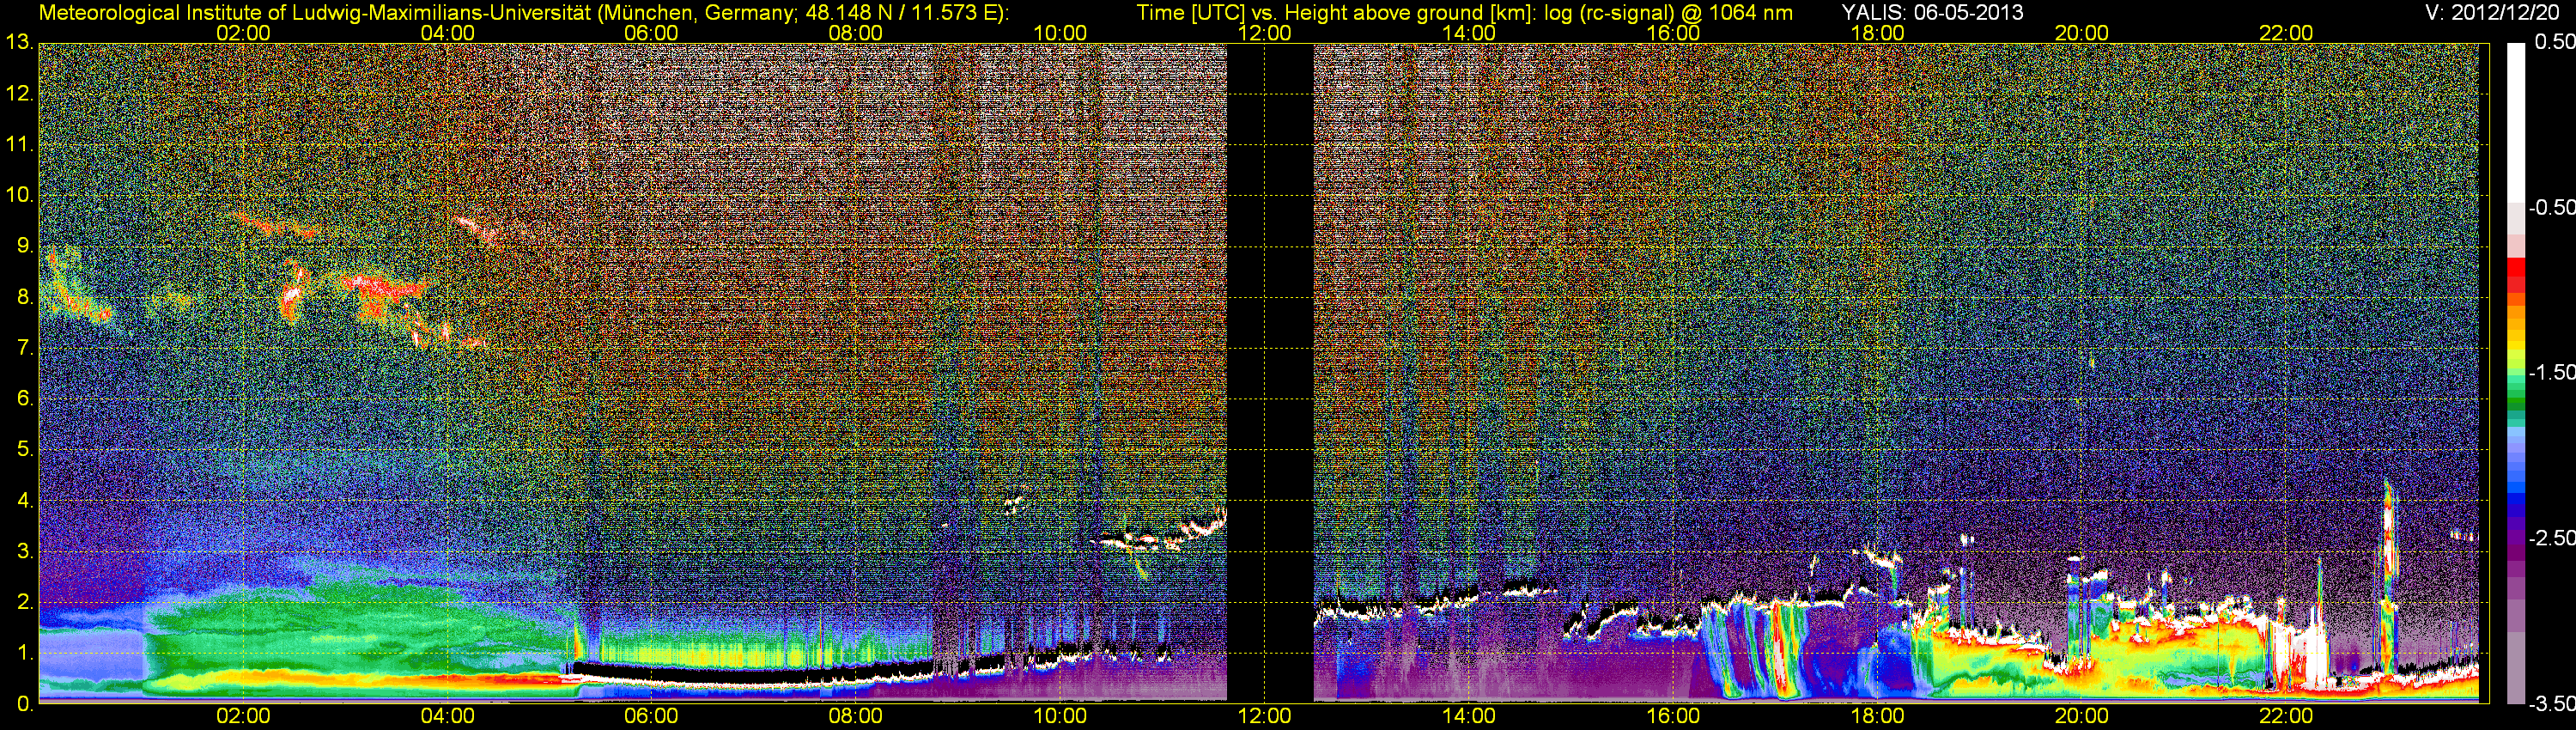Click the 08:00 label on the bottom time axis
Viewport: 2576px width, 730px height.
coord(856,717)
